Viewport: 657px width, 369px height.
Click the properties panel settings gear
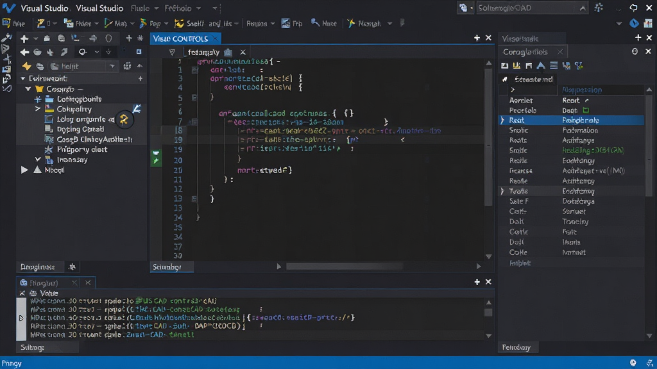[635, 51]
